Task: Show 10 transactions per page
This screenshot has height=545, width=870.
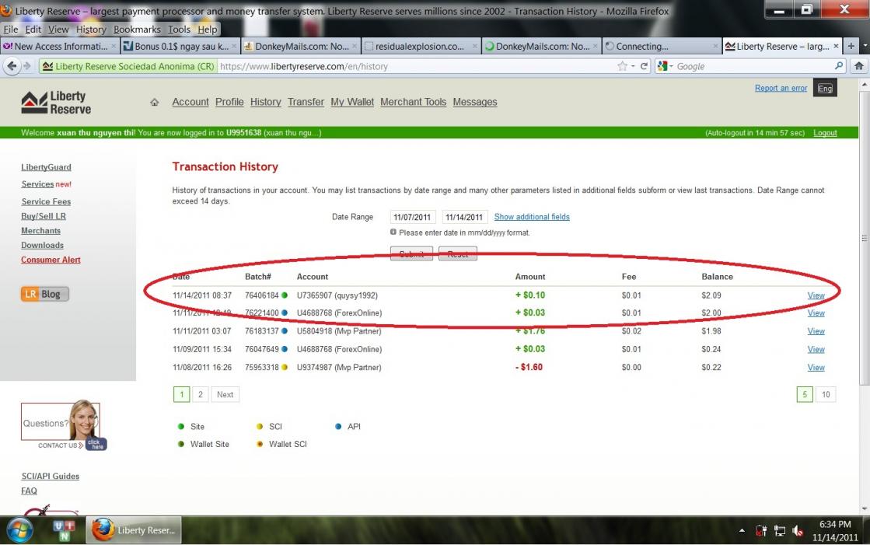Action: pyautogui.click(x=826, y=395)
